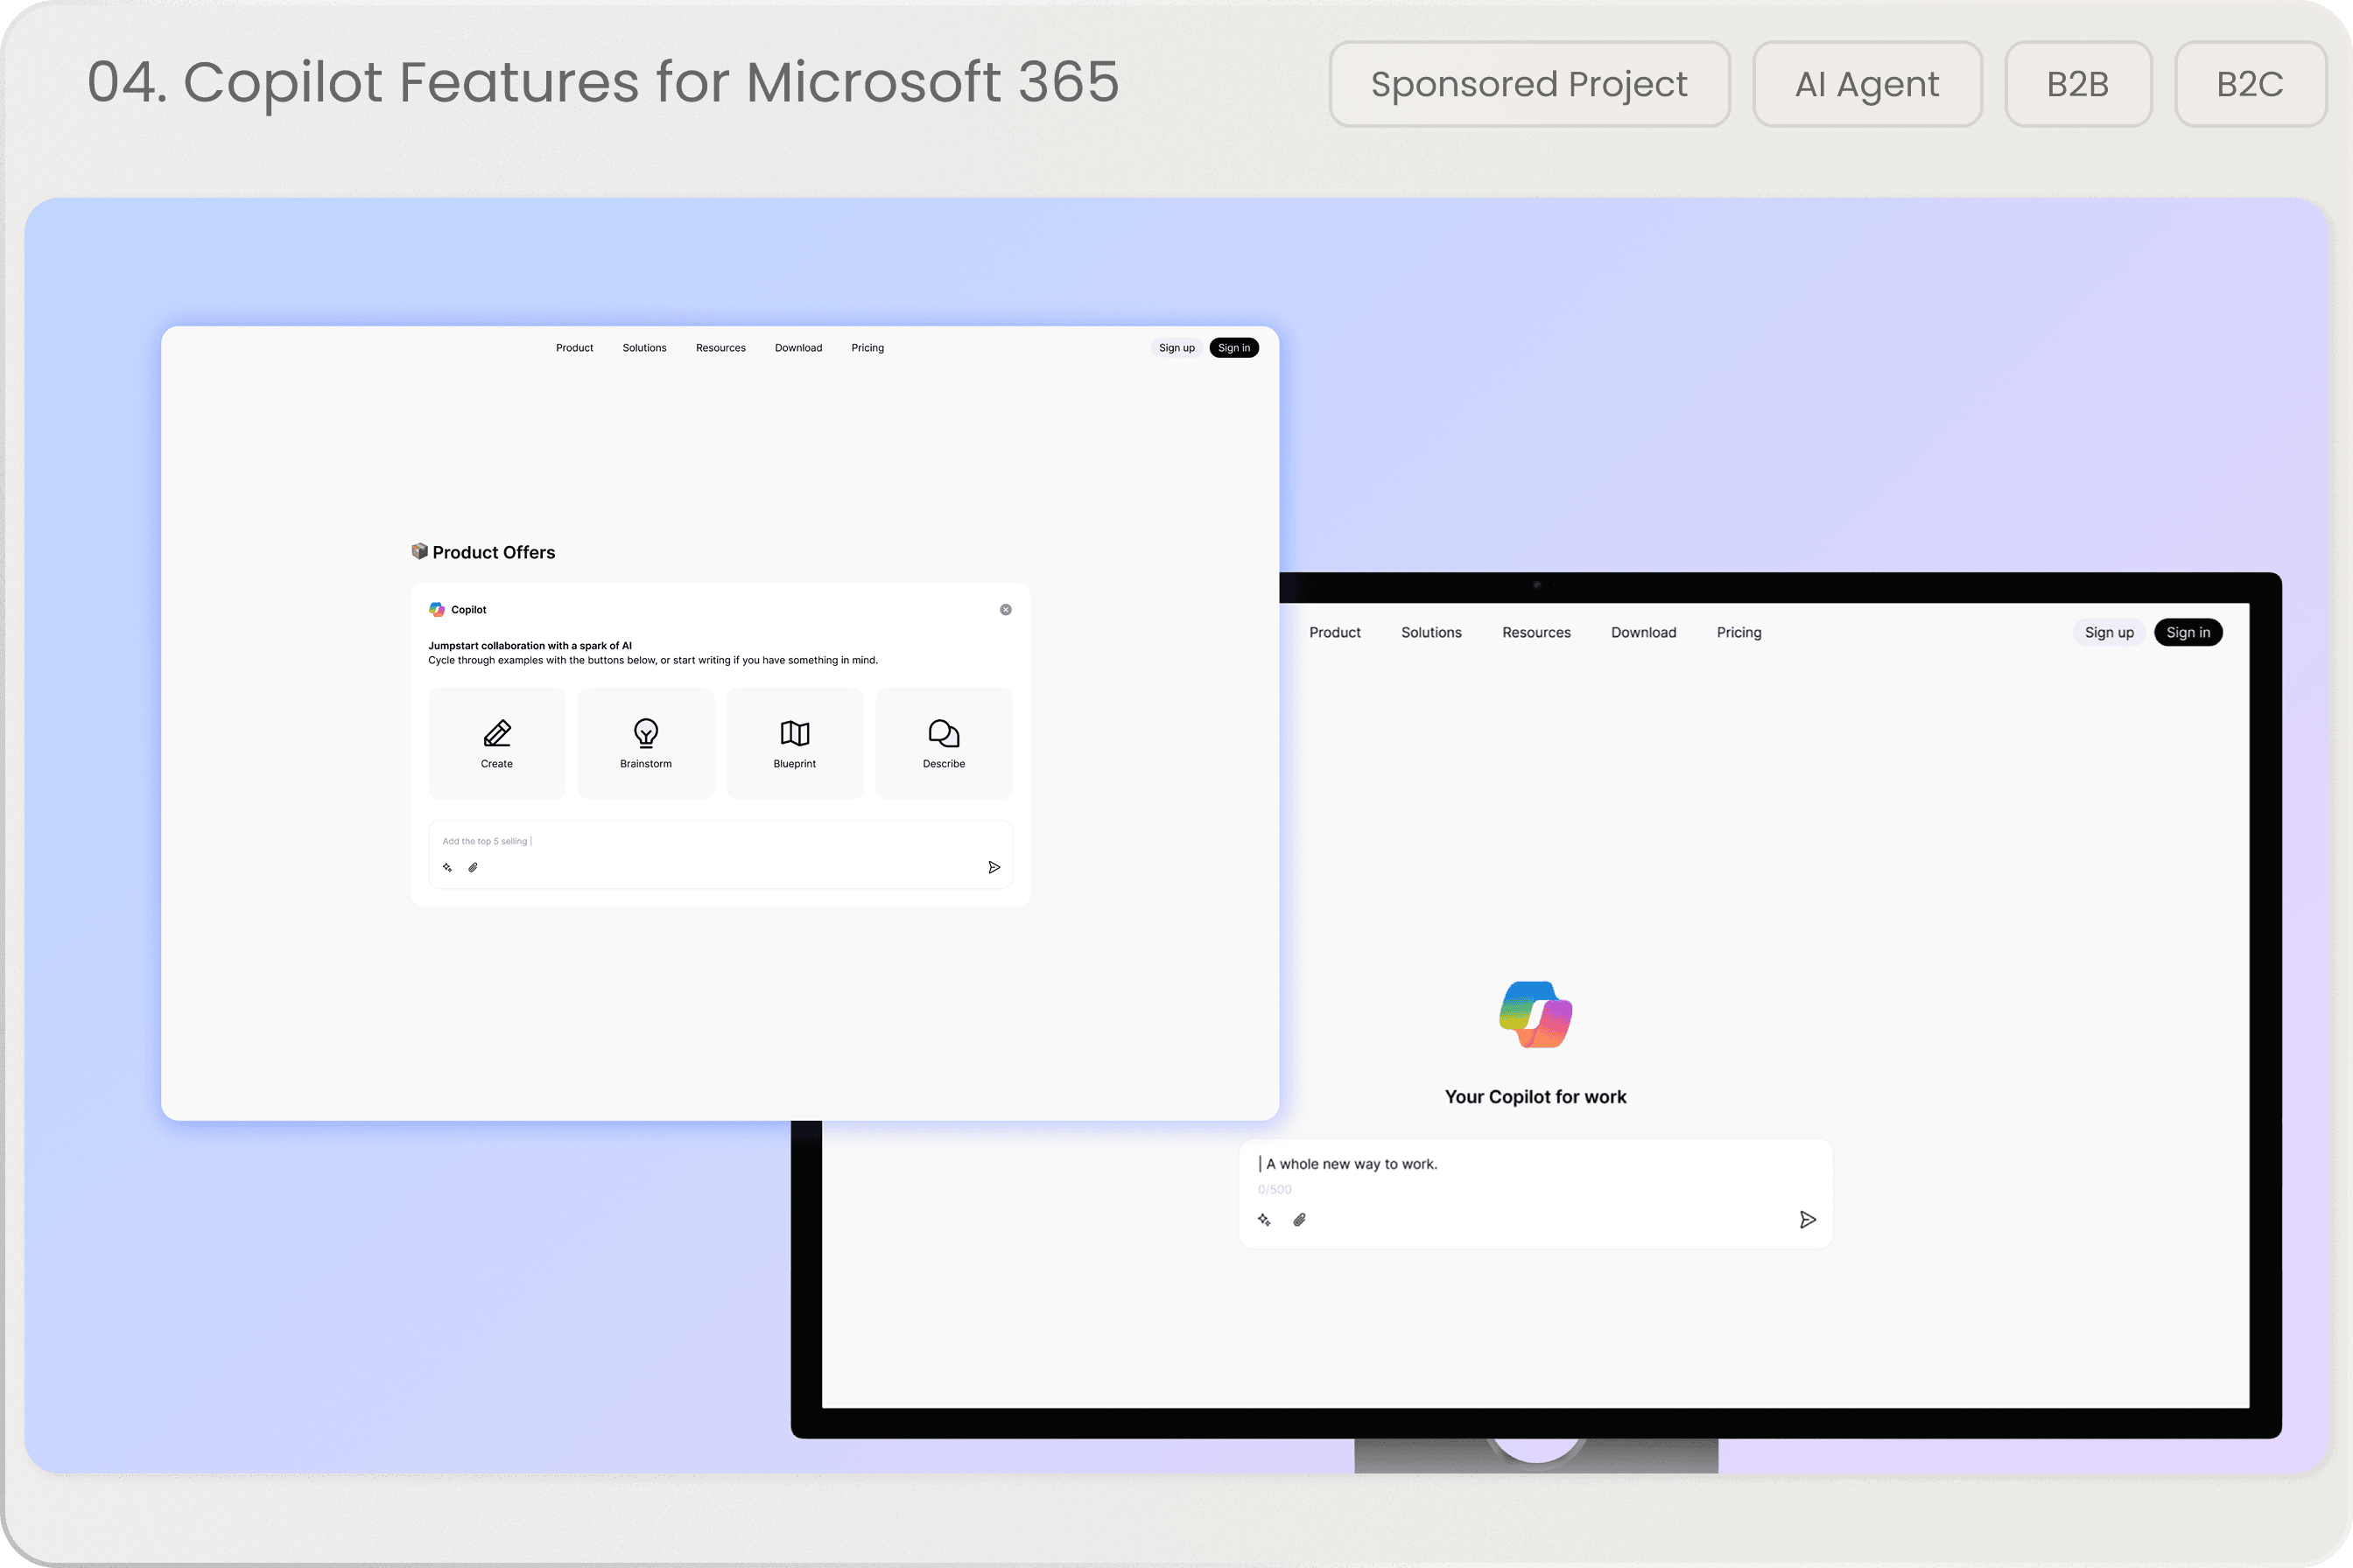
Task: Click Sign up on the monitor screen
Action: pos(2109,633)
